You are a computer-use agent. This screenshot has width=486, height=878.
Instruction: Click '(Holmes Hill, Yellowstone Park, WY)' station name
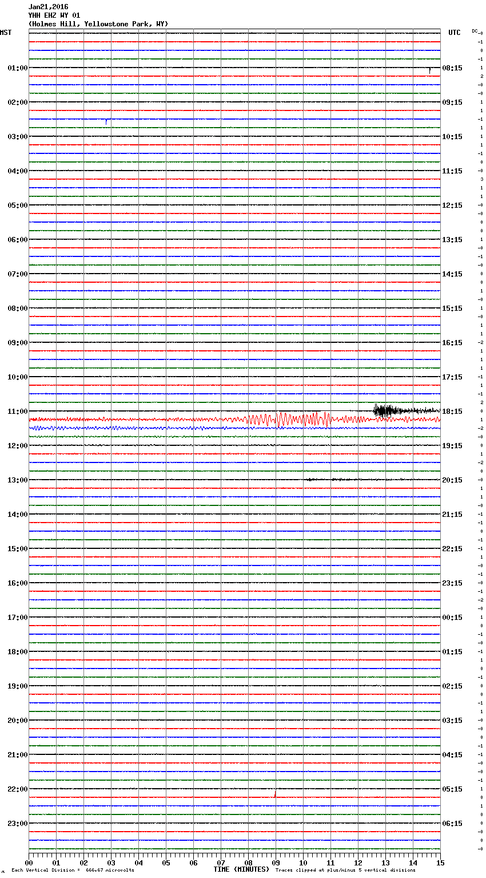pos(98,24)
